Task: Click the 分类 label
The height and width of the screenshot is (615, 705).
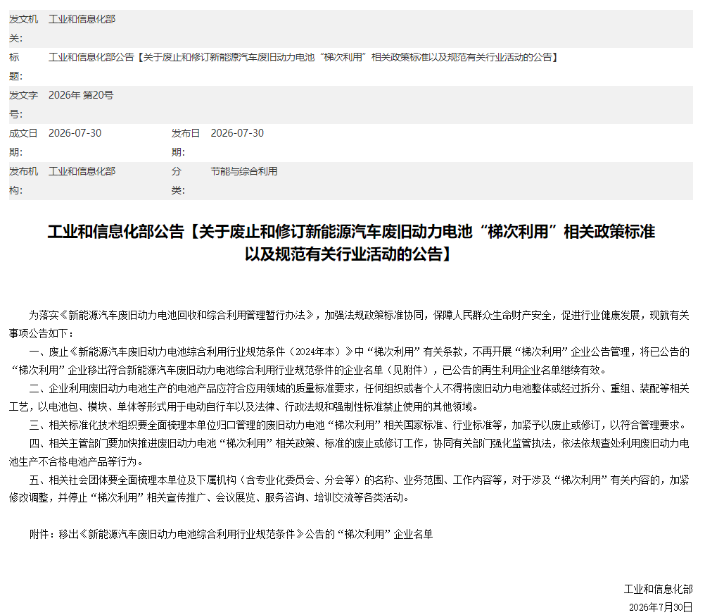Action: 178,180
